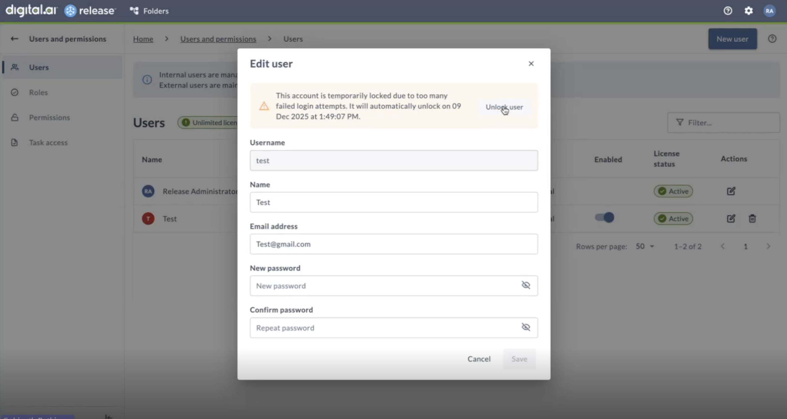
Task: Open application settings gear
Action: pyautogui.click(x=749, y=11)
